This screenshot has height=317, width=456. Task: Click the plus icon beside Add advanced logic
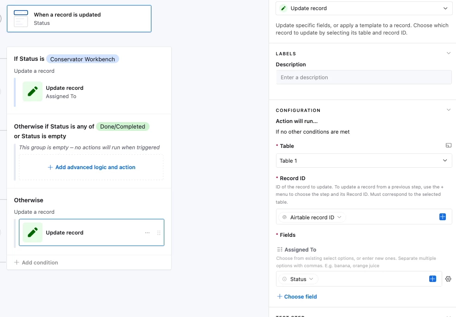point(50,167)
